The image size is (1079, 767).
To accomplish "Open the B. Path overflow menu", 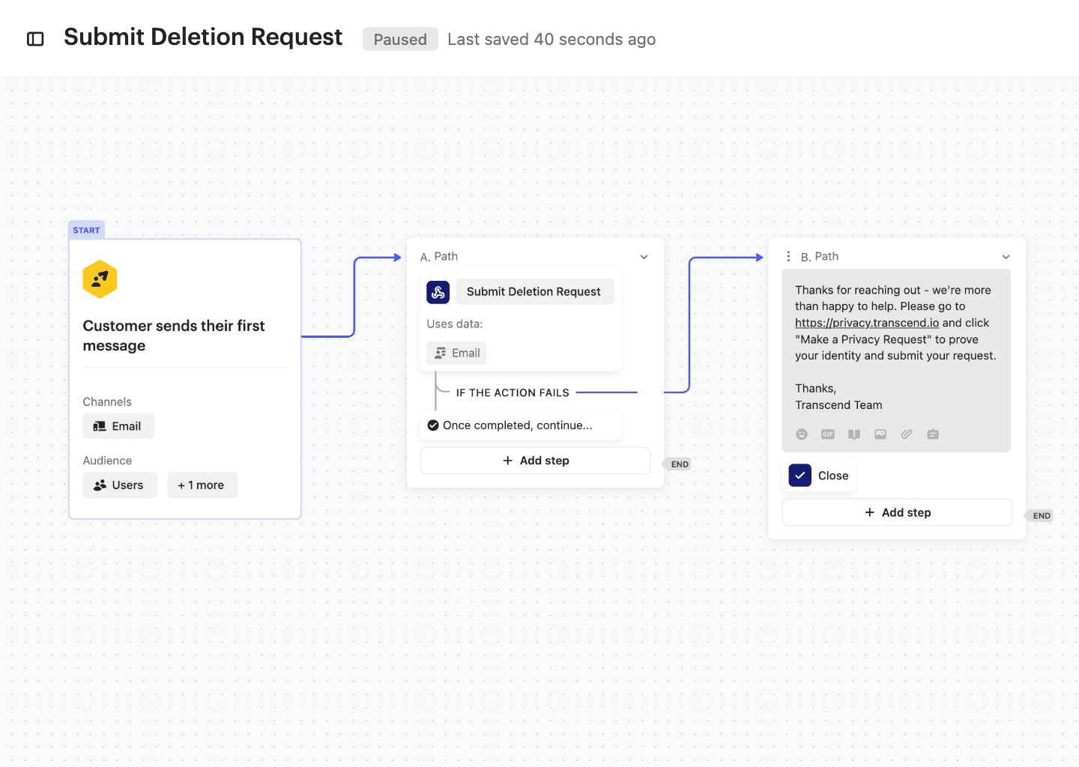I will [x=788, y=255].
